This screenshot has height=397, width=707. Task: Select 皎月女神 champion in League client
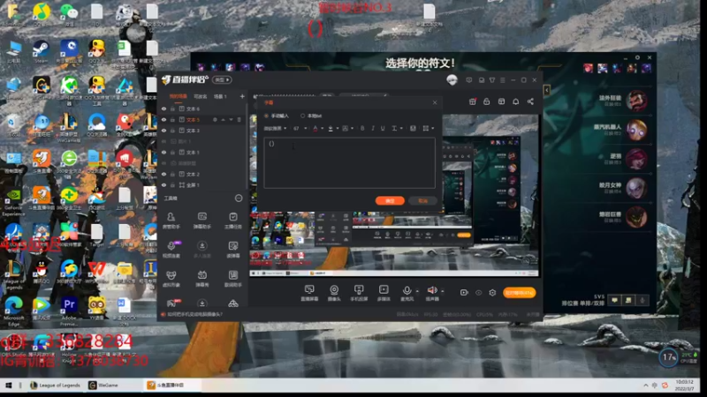click(636, 188)
